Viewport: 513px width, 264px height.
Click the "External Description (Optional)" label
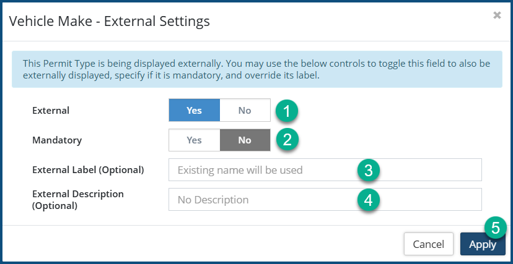tap(78, 200)
